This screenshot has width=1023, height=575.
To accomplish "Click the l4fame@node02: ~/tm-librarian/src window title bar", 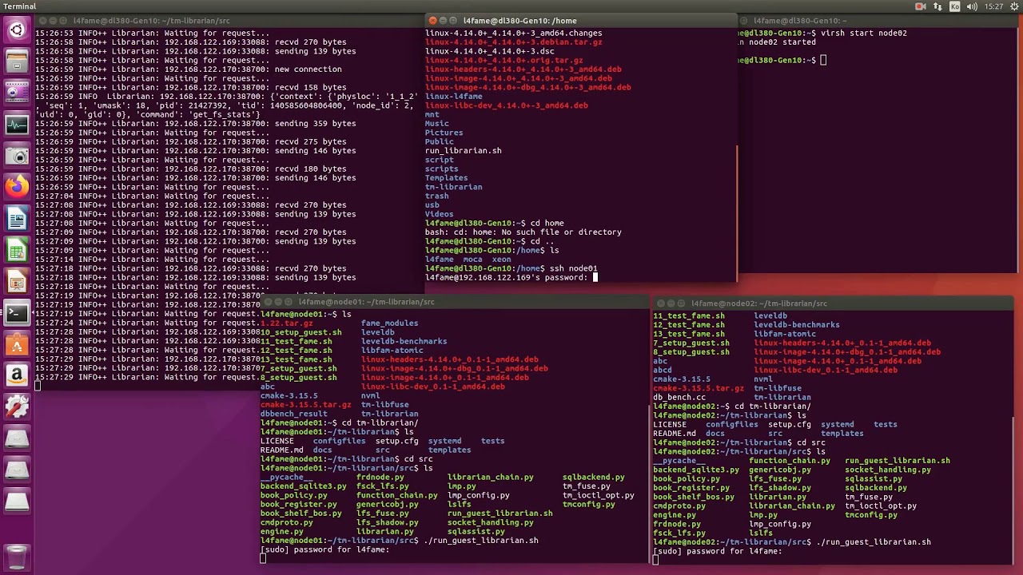I will coord(834,303).
